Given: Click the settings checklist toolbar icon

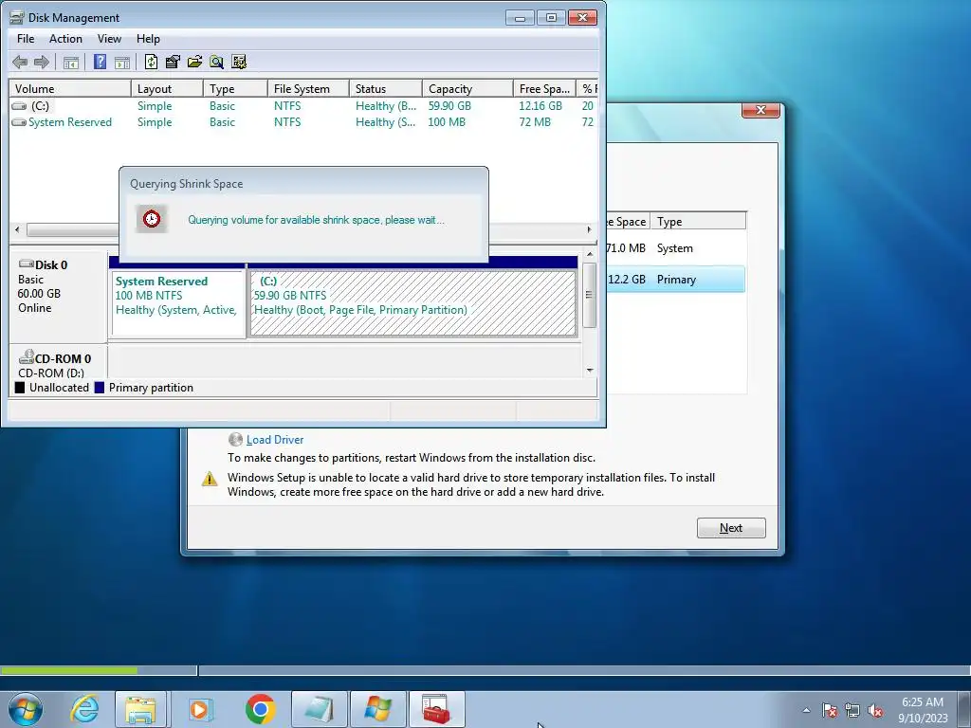Looking at the screenshot, I should click(238, 62).
